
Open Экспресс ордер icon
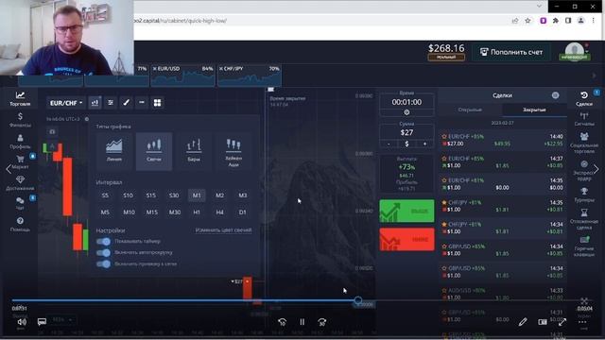[584, 170]
